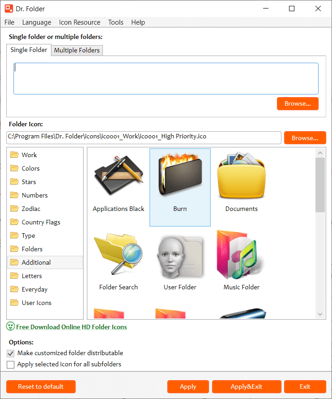
Task: Switch to the Single Folder tab
Action: click(29, 50)
